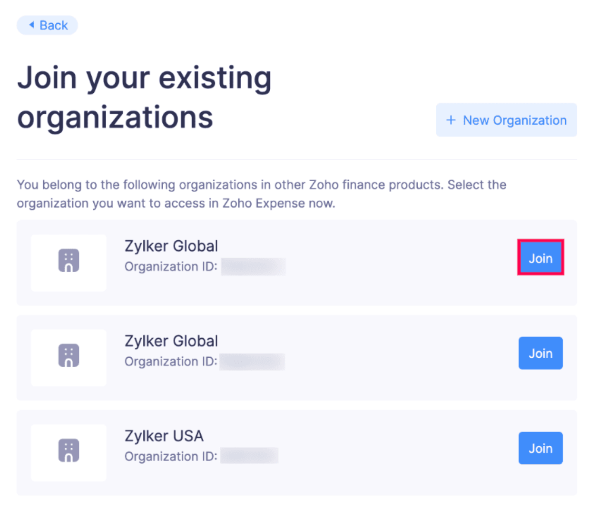Join the first Zylker Global organization
The height and width of the screenshot is (510, 609).
tap(540, 258)
